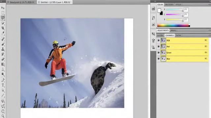Select the Type tool

(3, 85)
